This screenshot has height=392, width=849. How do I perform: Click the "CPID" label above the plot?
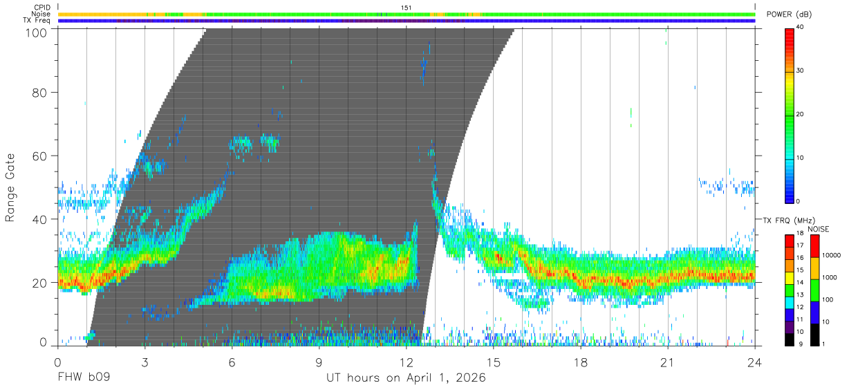coord(41,8)
